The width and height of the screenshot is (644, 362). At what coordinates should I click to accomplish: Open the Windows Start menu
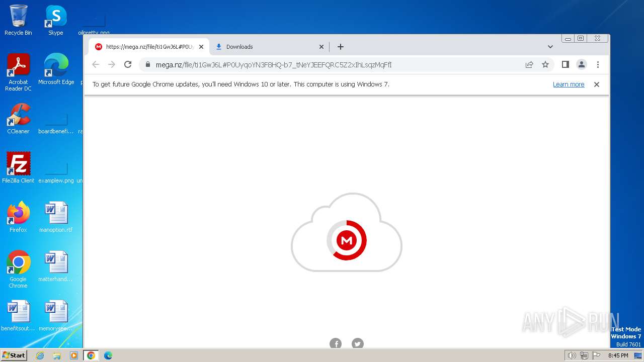14,355
